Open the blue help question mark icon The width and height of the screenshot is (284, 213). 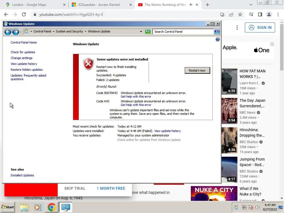tap(217, 39)
